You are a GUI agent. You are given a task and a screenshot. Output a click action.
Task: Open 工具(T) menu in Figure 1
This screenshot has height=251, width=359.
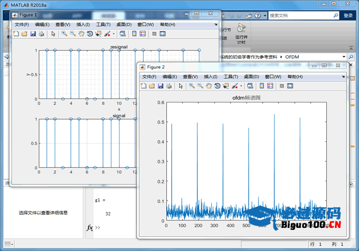point(103,25)
